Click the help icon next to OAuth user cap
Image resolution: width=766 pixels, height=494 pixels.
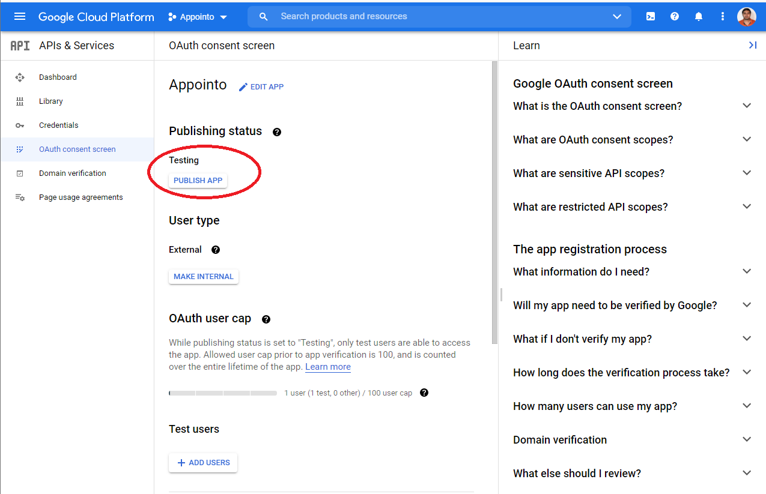coord(266,319)
